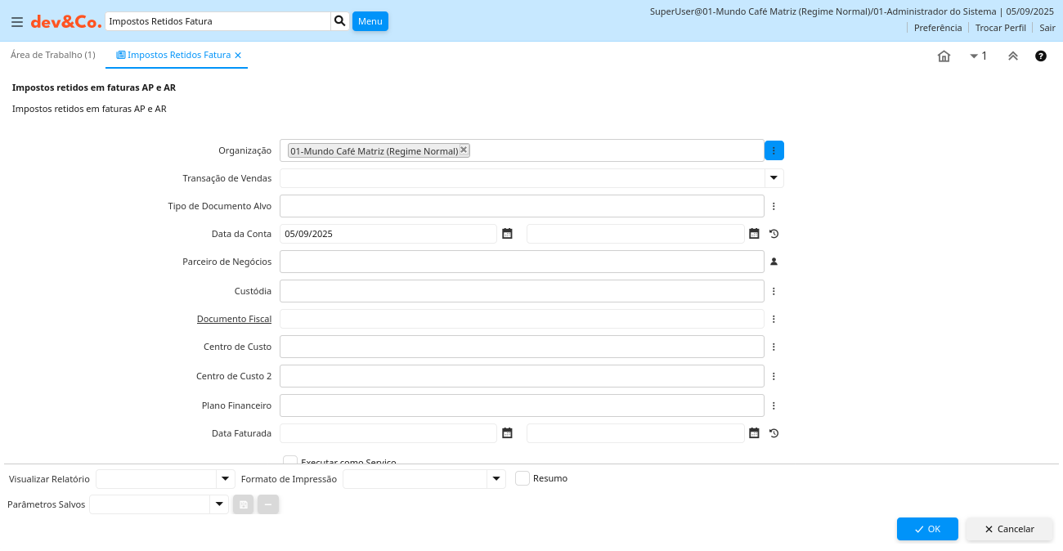The width and height of the screenshot is (1063, 551).
Task: Expand Visualizar Relatório dropdown
Action: tap(226, 478)
